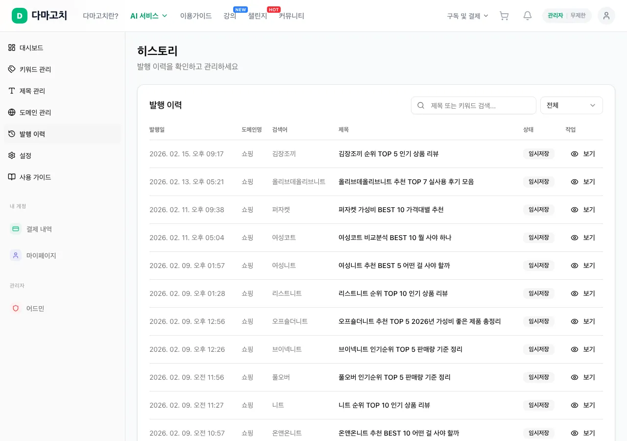Click the eye icon in 올리브데올리브니트 row
627x441 pixels.
tap(575, 182)
